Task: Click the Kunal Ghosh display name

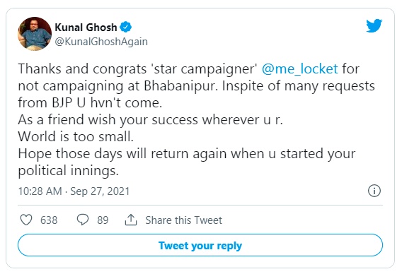Action: (86, 27)
